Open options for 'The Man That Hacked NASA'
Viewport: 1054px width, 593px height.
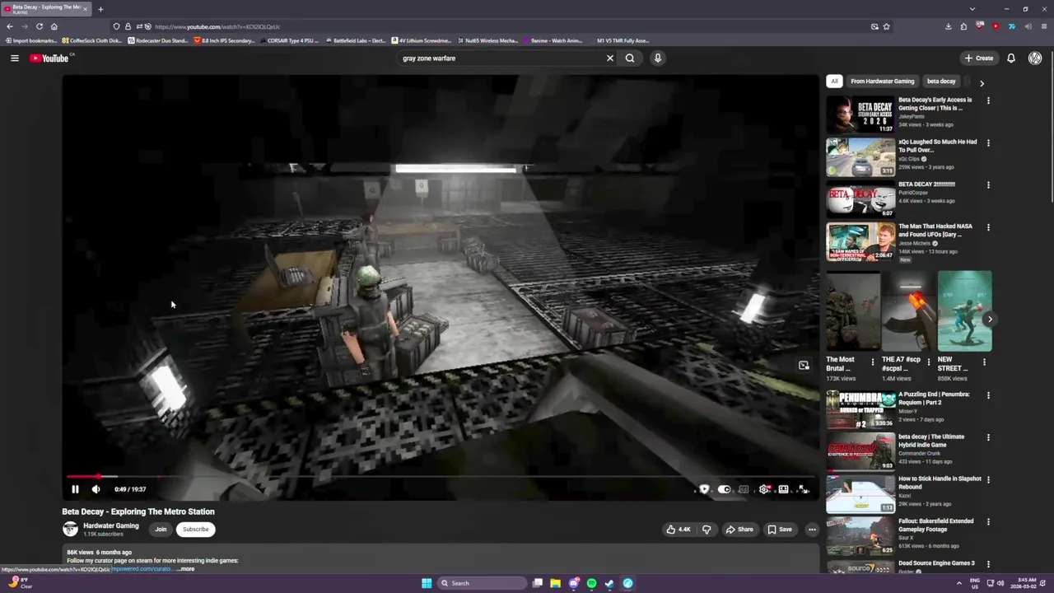coord(988,227)
